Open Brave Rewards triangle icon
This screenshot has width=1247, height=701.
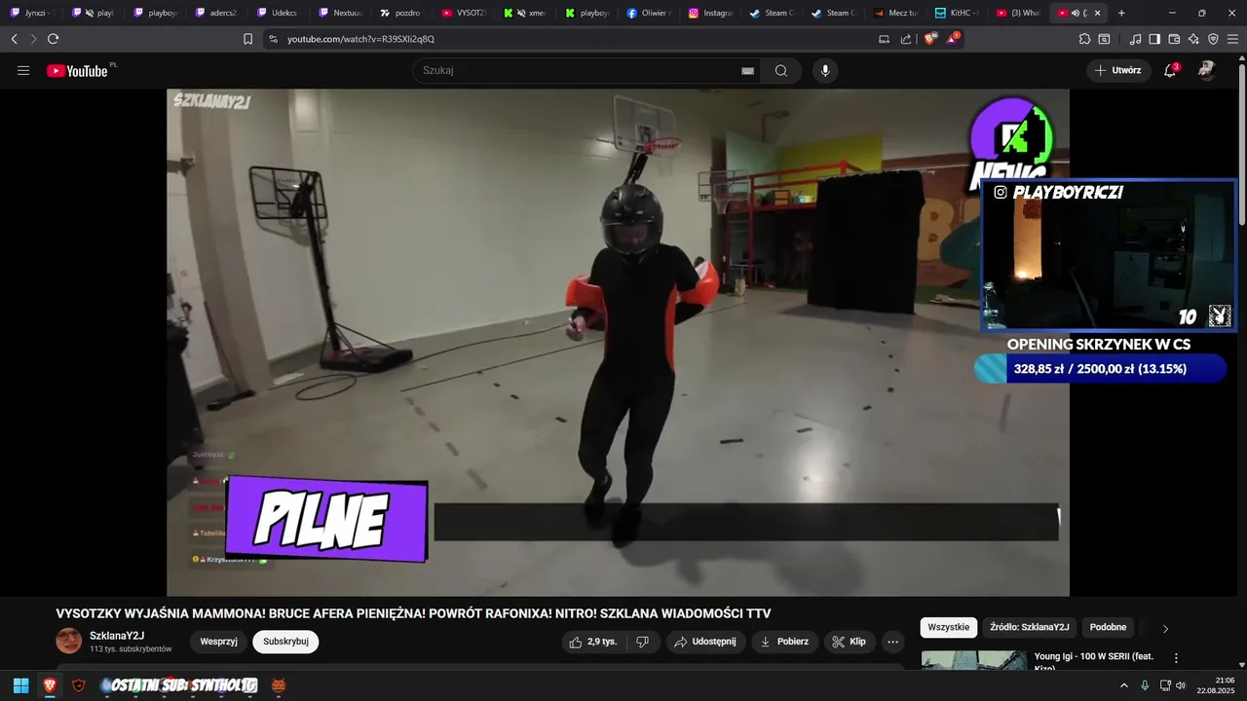(x=953, y=39)
